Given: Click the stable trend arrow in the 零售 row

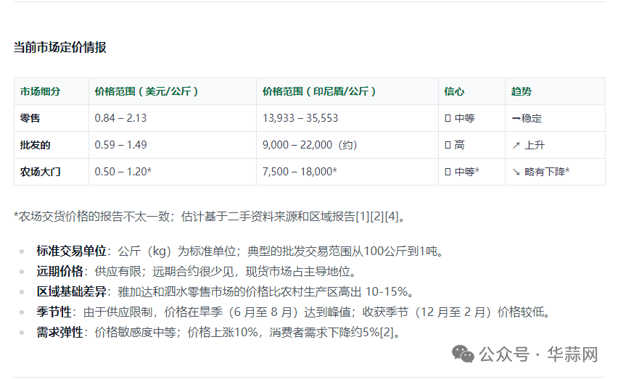Looking at the screenshot, I should [x=516, y=118].
